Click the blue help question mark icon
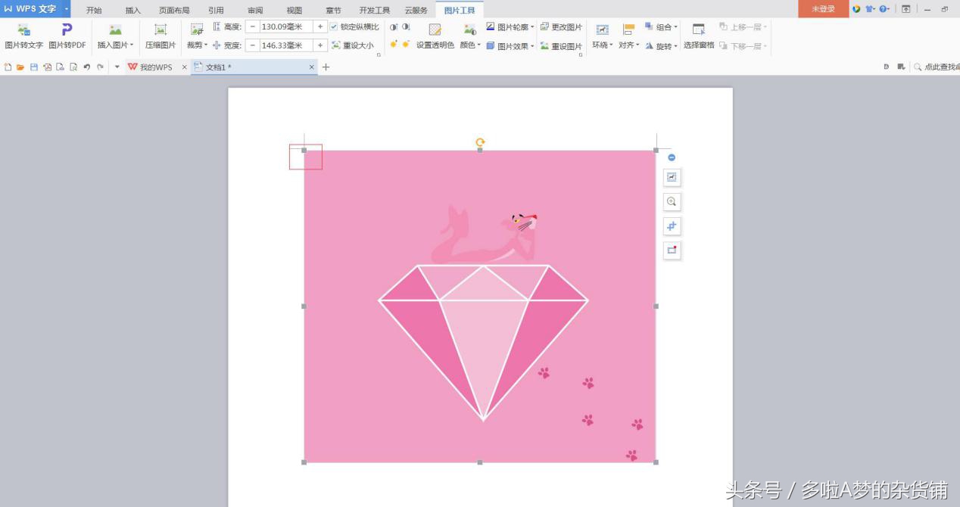960x507 pixels. pos(883,9)
